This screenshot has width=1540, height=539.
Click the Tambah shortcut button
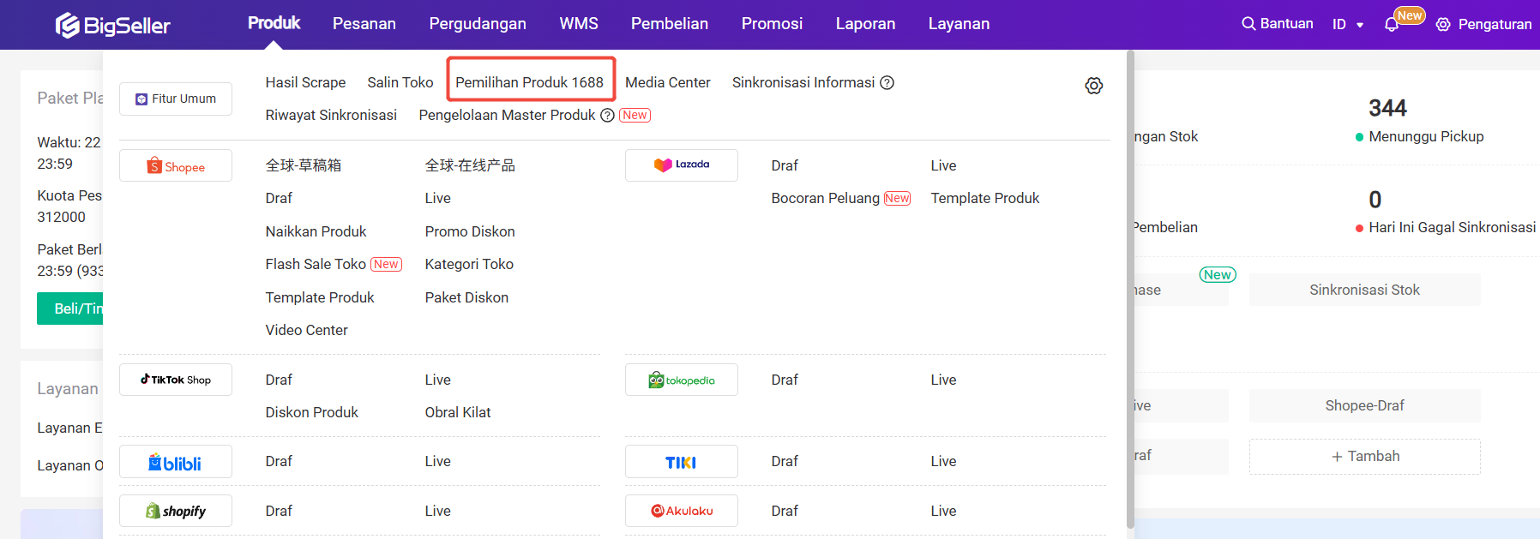[x=1364, y=457]
